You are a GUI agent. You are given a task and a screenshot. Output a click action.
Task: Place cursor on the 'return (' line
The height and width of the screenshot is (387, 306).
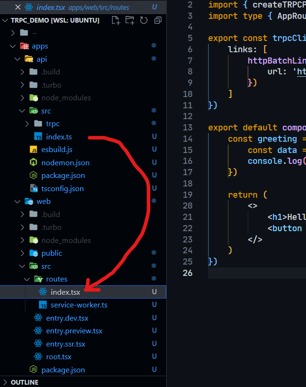coord(247,195)
